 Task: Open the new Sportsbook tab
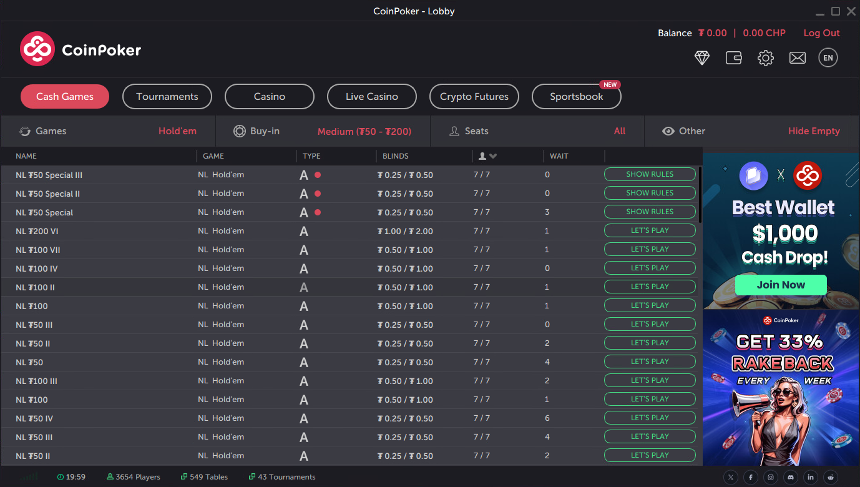coord(577,96)
